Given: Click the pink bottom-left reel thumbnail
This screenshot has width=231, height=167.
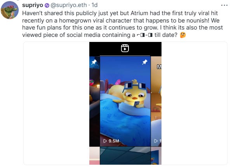Looking at the screenshot, I should pos(95,156).
